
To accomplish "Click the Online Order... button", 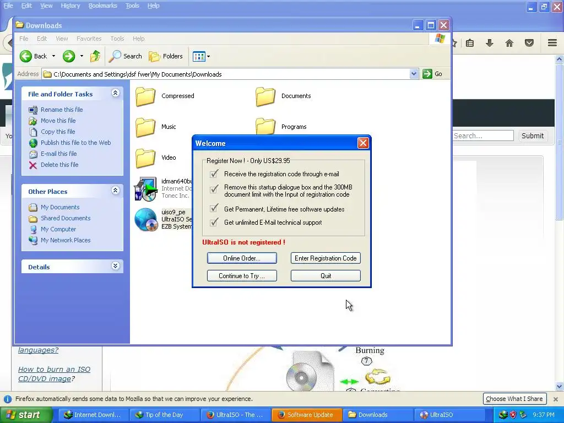I will pyautogui.click(x=242, y=258).
